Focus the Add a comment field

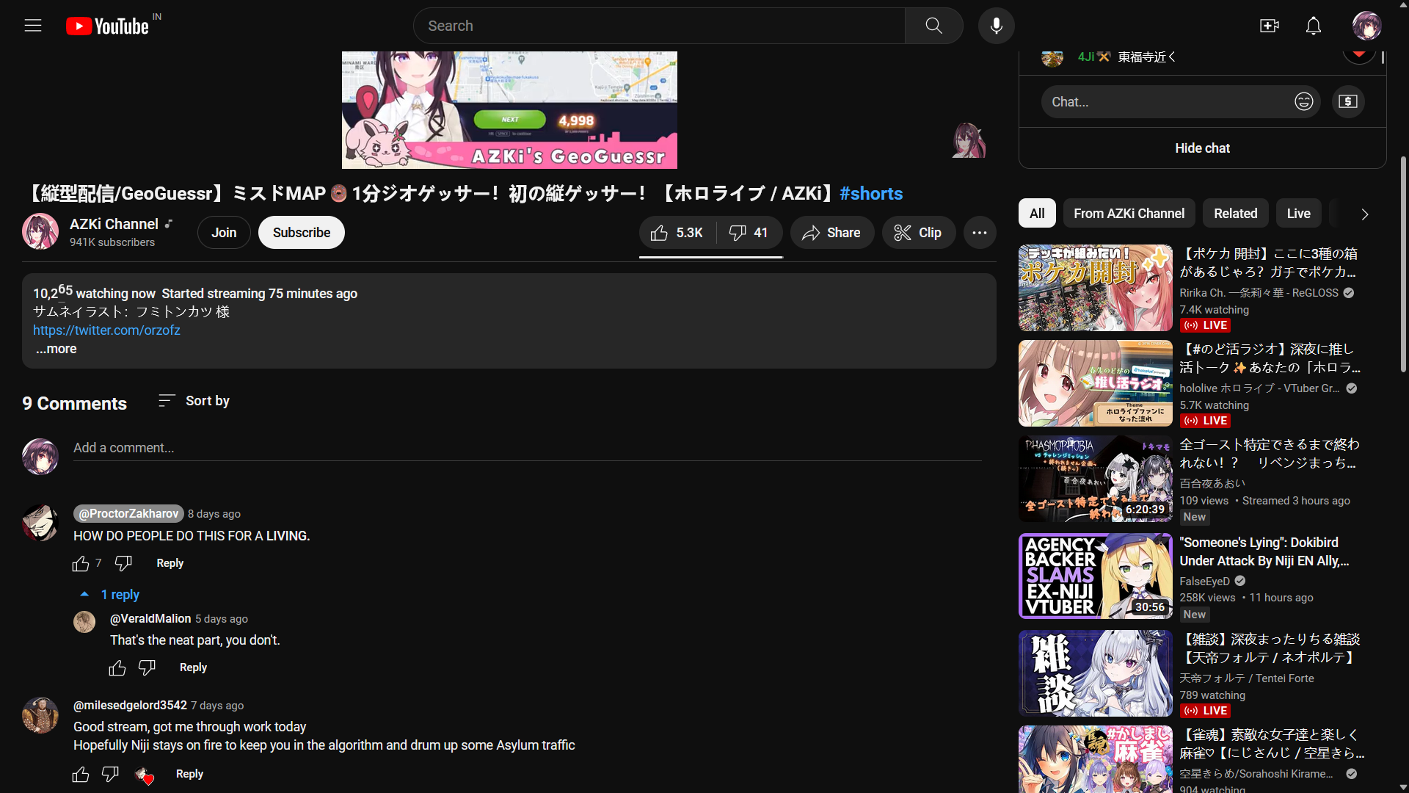tap(527, 448)
